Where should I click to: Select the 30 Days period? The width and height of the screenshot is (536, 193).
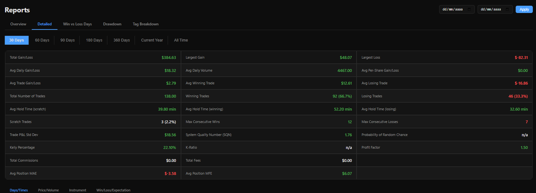click(x=17, y=40)
